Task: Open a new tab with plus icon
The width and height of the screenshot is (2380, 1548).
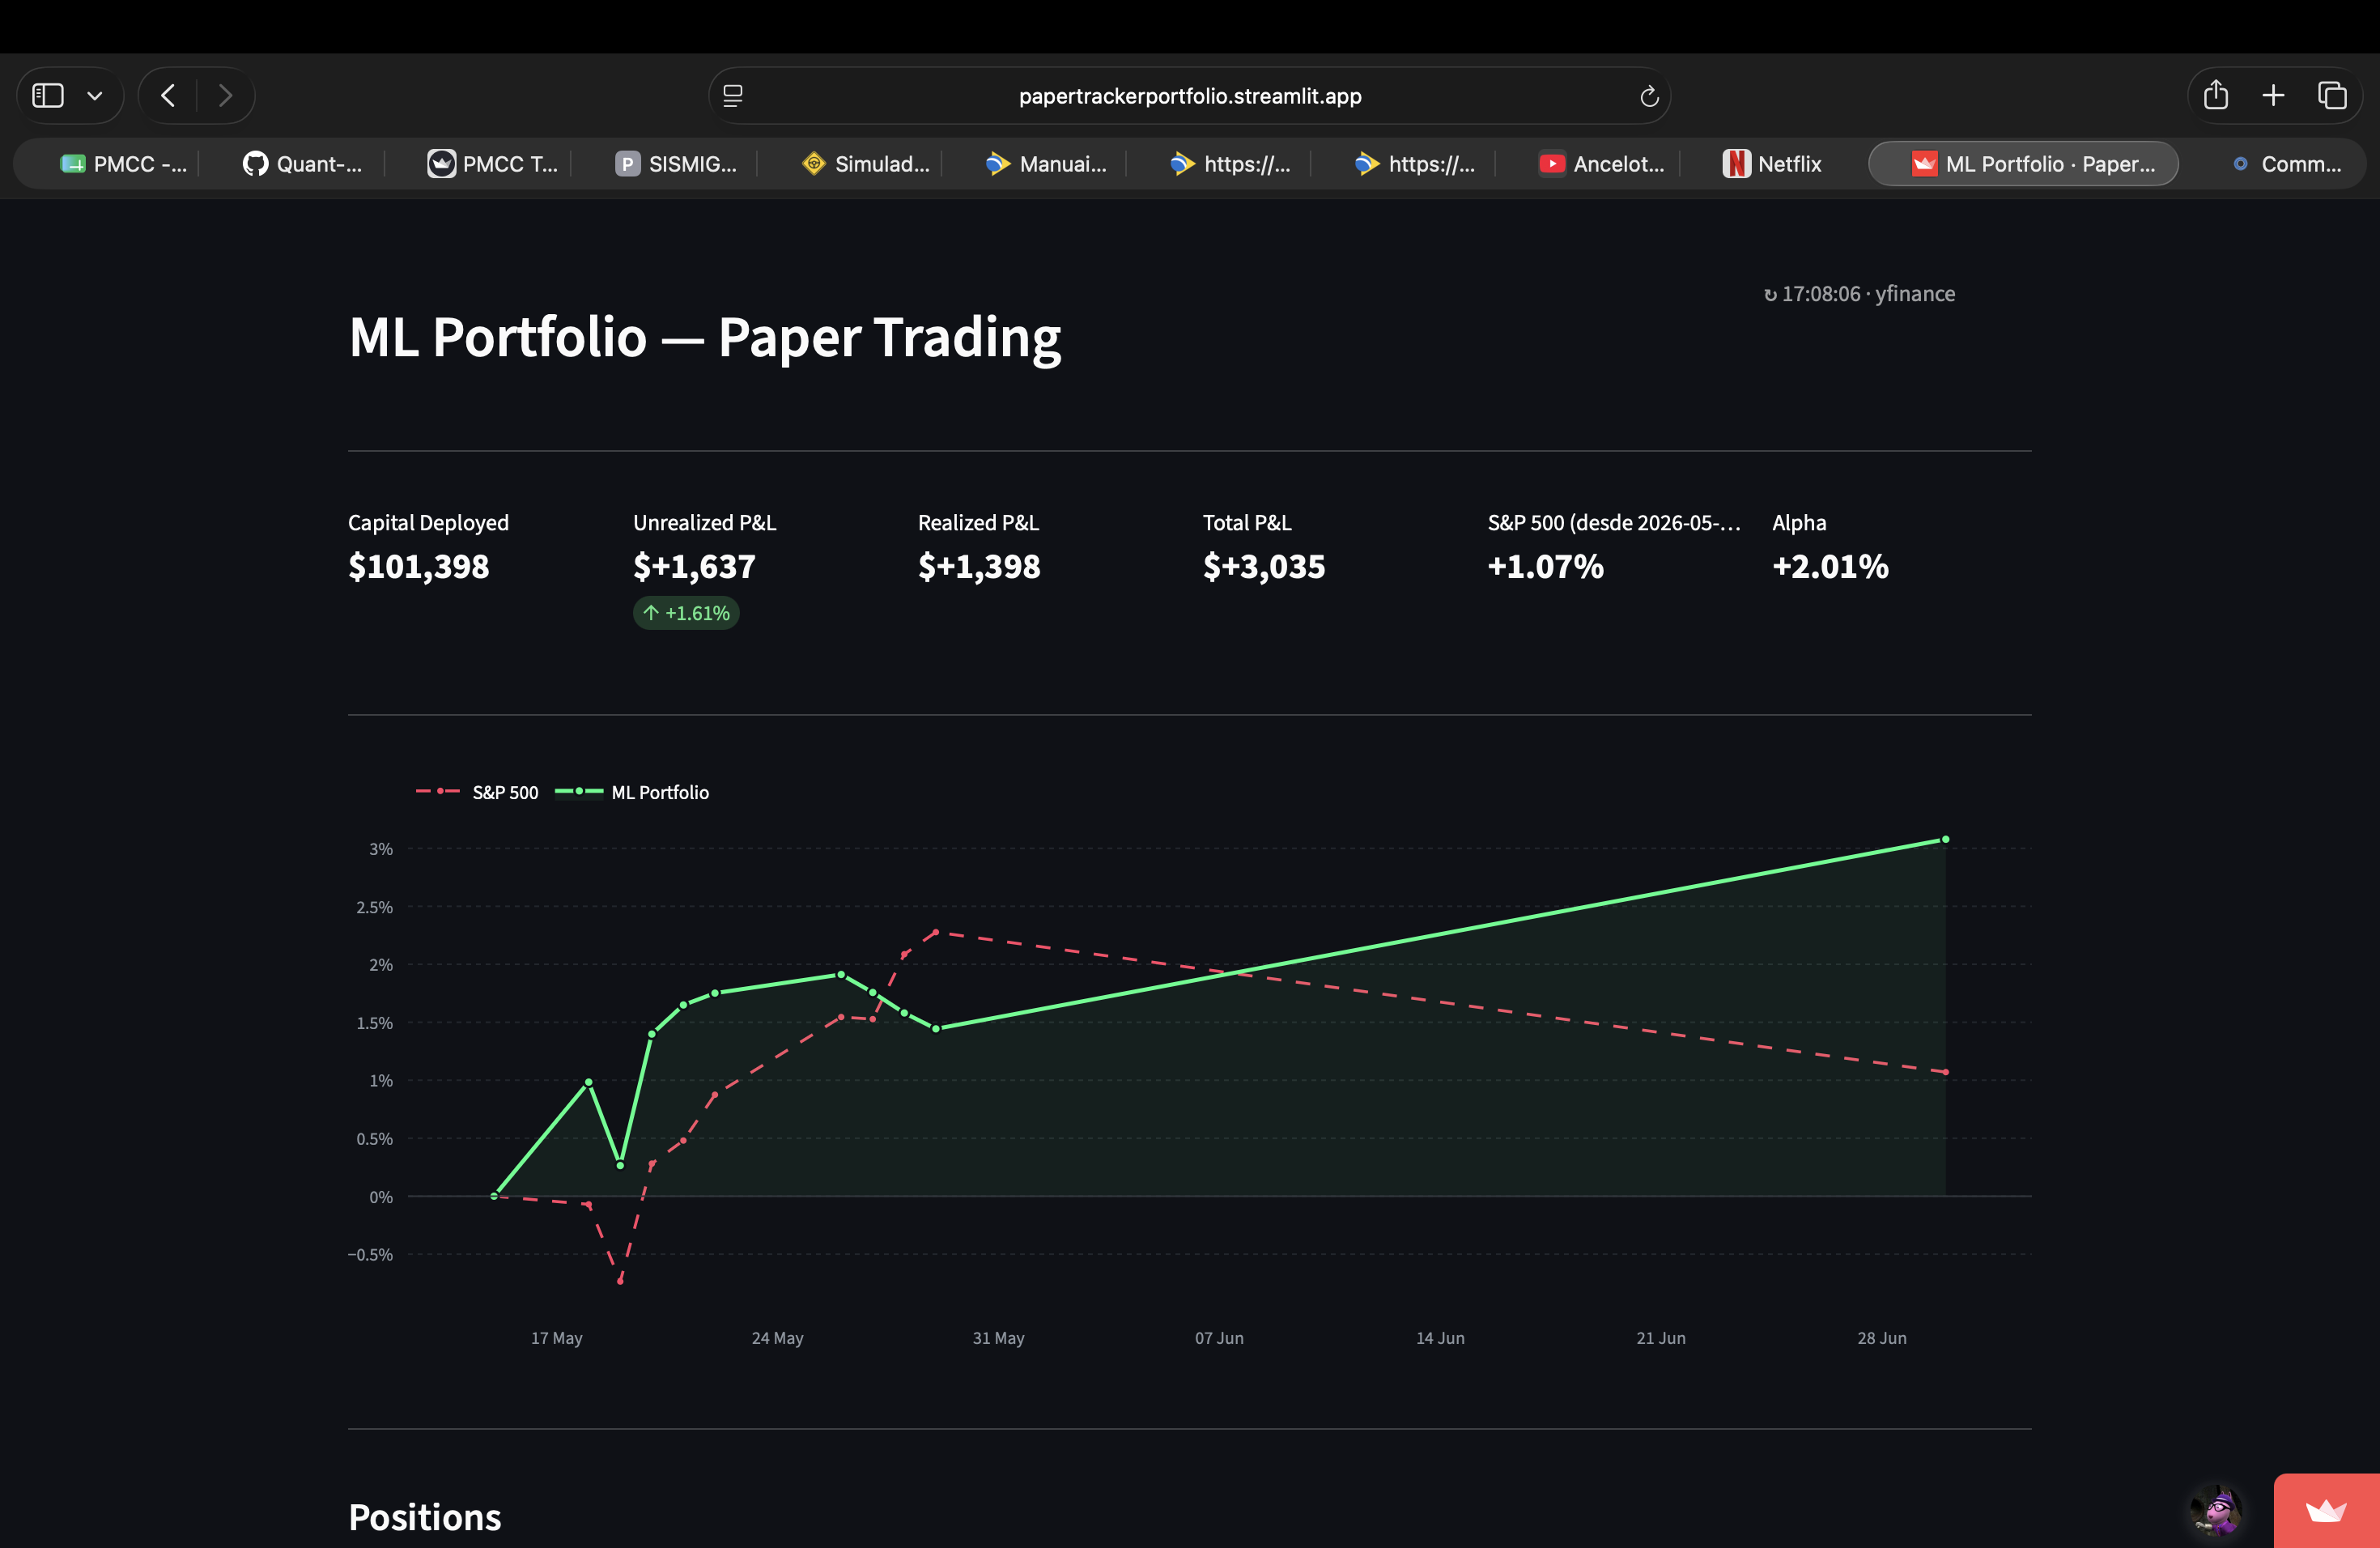Action: point(2273,95)
